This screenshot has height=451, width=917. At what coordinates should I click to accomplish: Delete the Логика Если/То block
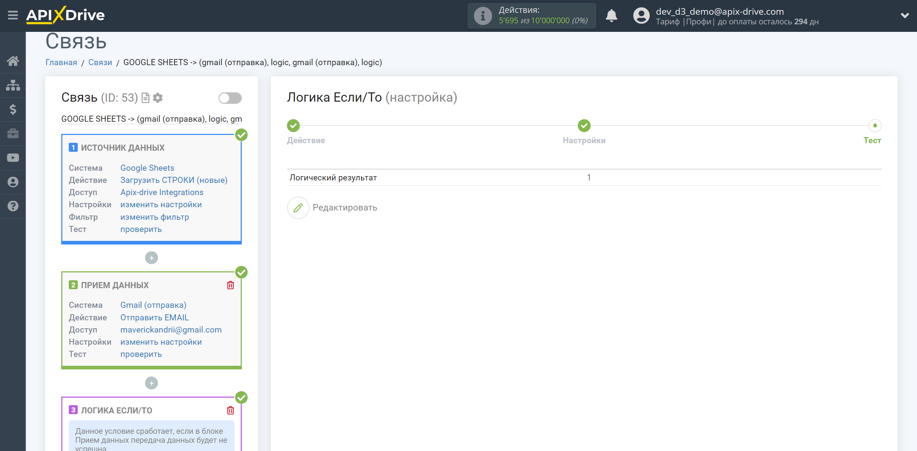[230, 410]
